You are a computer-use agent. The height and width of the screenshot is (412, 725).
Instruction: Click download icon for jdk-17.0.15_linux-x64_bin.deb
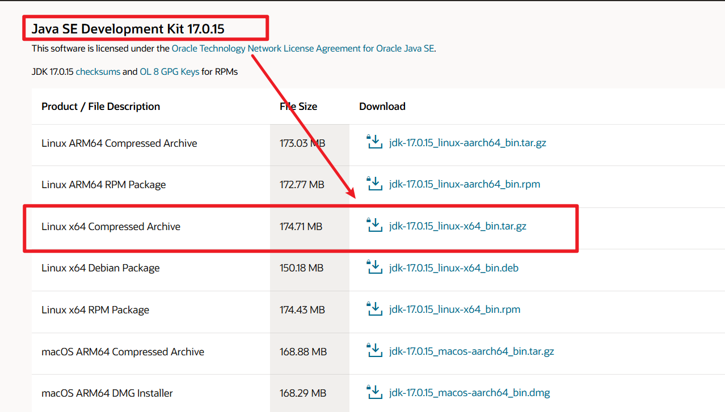pos(374,267)
